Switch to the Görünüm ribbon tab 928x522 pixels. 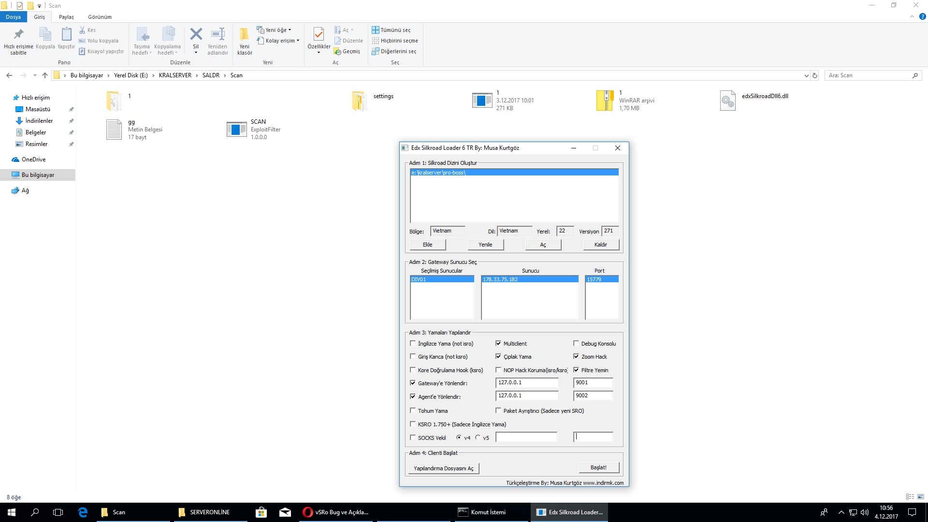coord(100,17)
